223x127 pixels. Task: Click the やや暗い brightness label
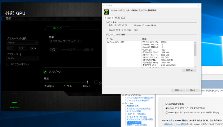[49, 86]
